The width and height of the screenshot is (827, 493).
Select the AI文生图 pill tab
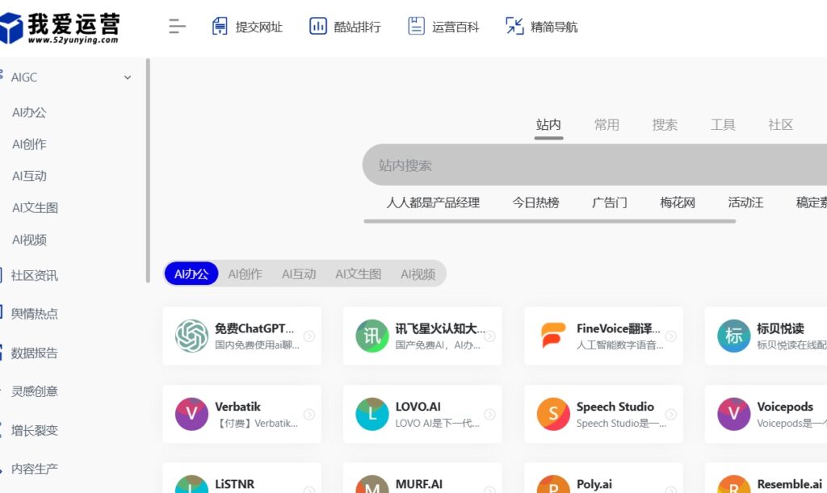[x=358, y=274]
